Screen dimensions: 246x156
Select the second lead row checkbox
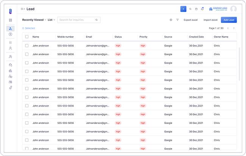pyautogui.click(x=27, y=54)
